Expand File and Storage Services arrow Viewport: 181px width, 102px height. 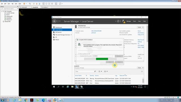tap(71, 35)
